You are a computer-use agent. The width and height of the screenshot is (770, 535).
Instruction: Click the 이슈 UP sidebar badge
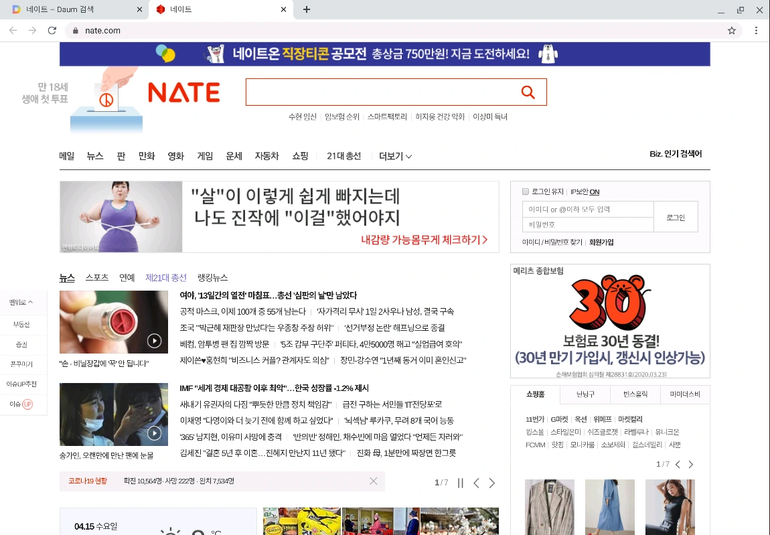pyautogui.click(x=21, y=404)
